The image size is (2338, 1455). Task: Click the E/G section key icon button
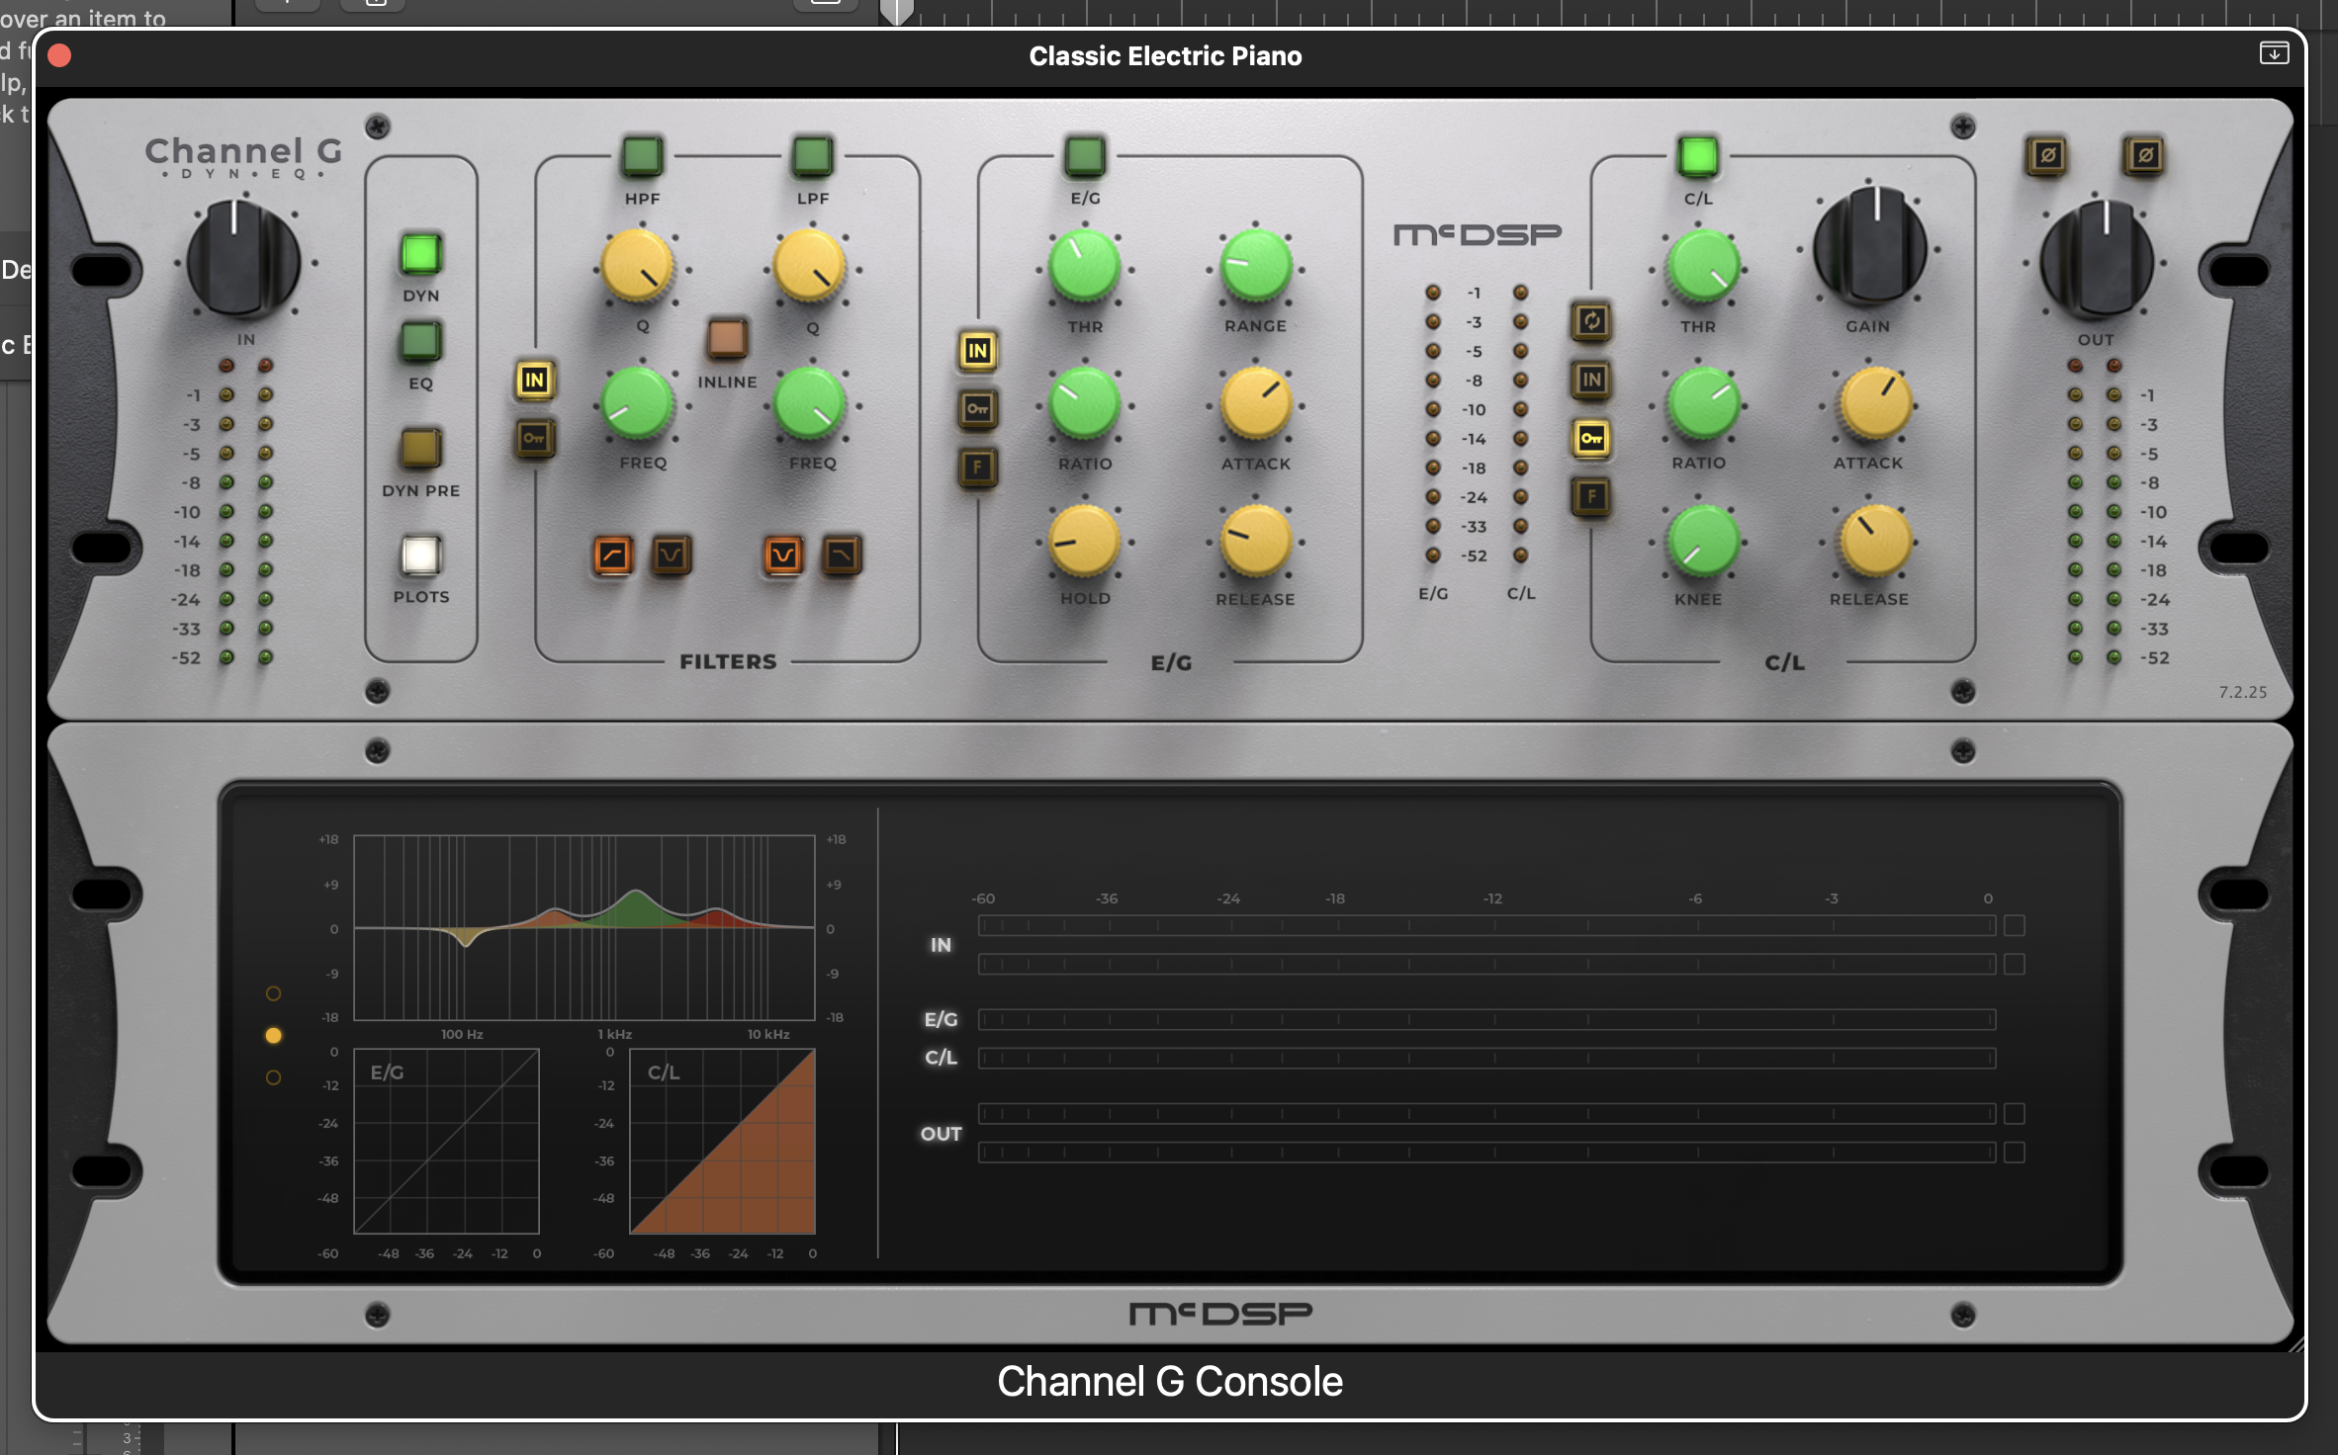point(977,408)
